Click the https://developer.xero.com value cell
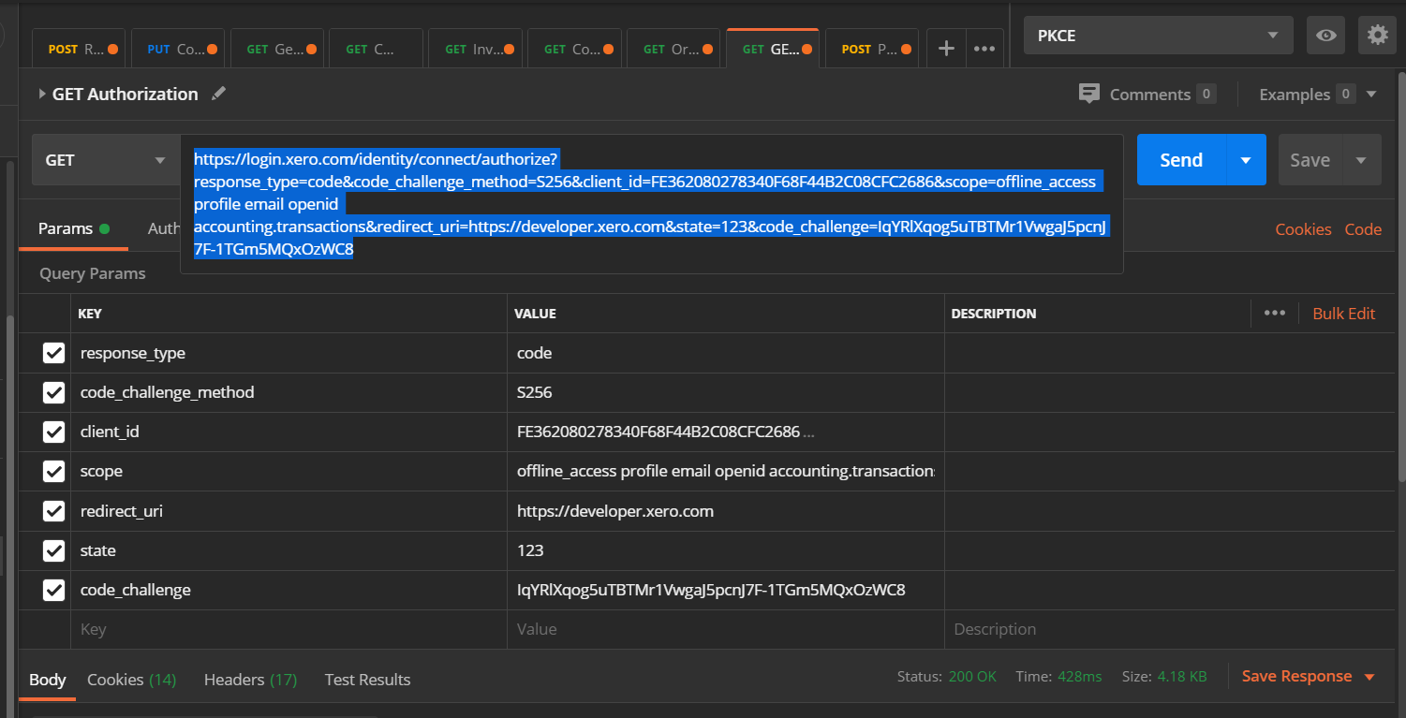The width and height of the screenshot is (1406, 718). click(726, 511)
